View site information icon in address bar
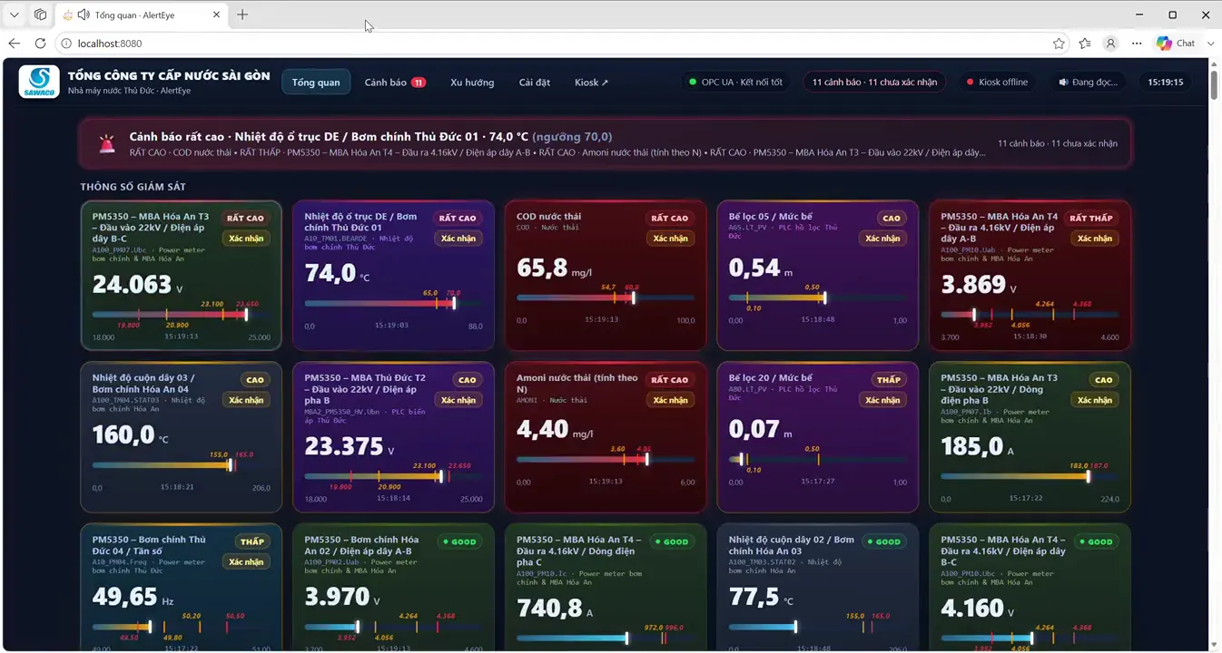Screen dimensions: 1222x653 click(x=66, y=44)
